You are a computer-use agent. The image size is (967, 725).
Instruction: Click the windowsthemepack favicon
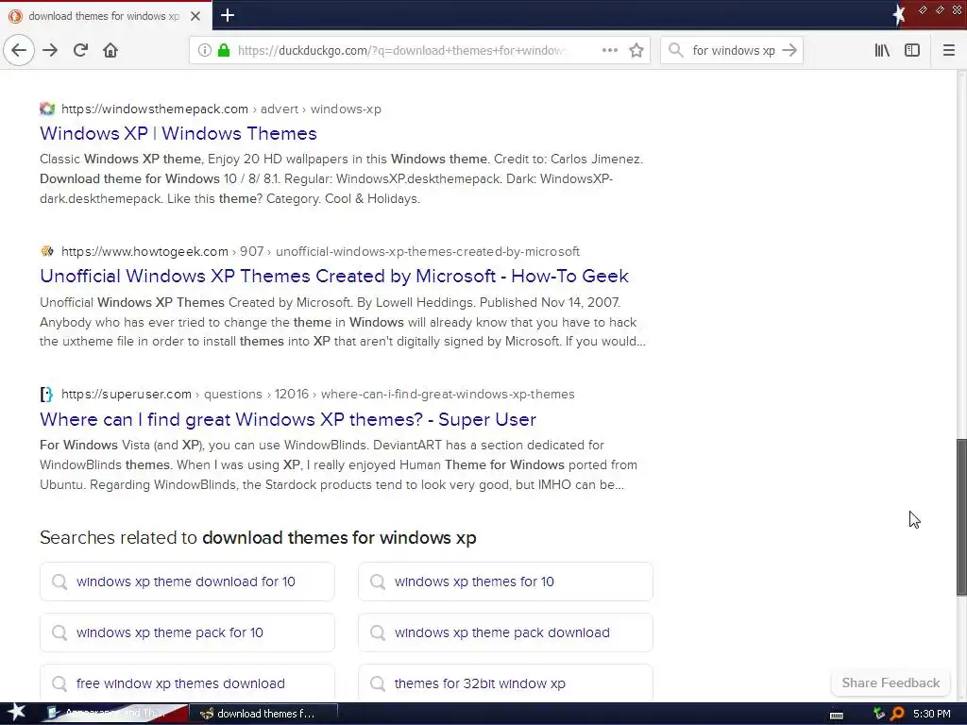pos(47,110)
